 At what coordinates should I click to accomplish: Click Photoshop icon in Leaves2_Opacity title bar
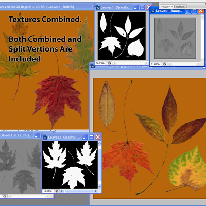pyautogui.click(x=45, y=137)
